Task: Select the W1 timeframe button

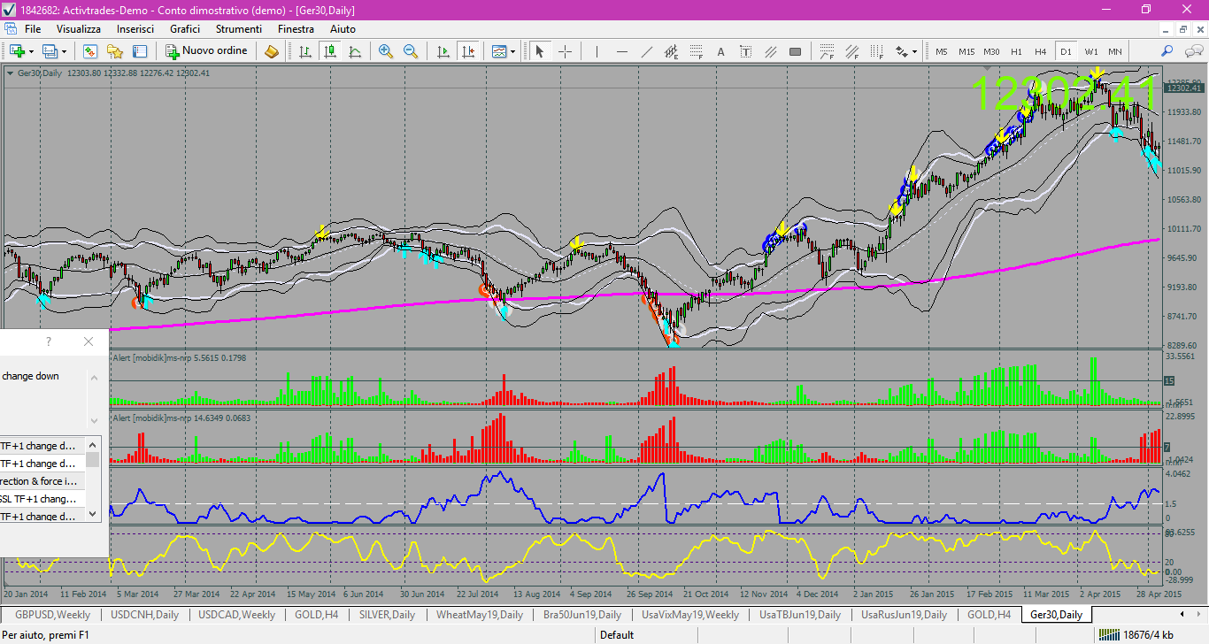Action: click(1090, 51)
